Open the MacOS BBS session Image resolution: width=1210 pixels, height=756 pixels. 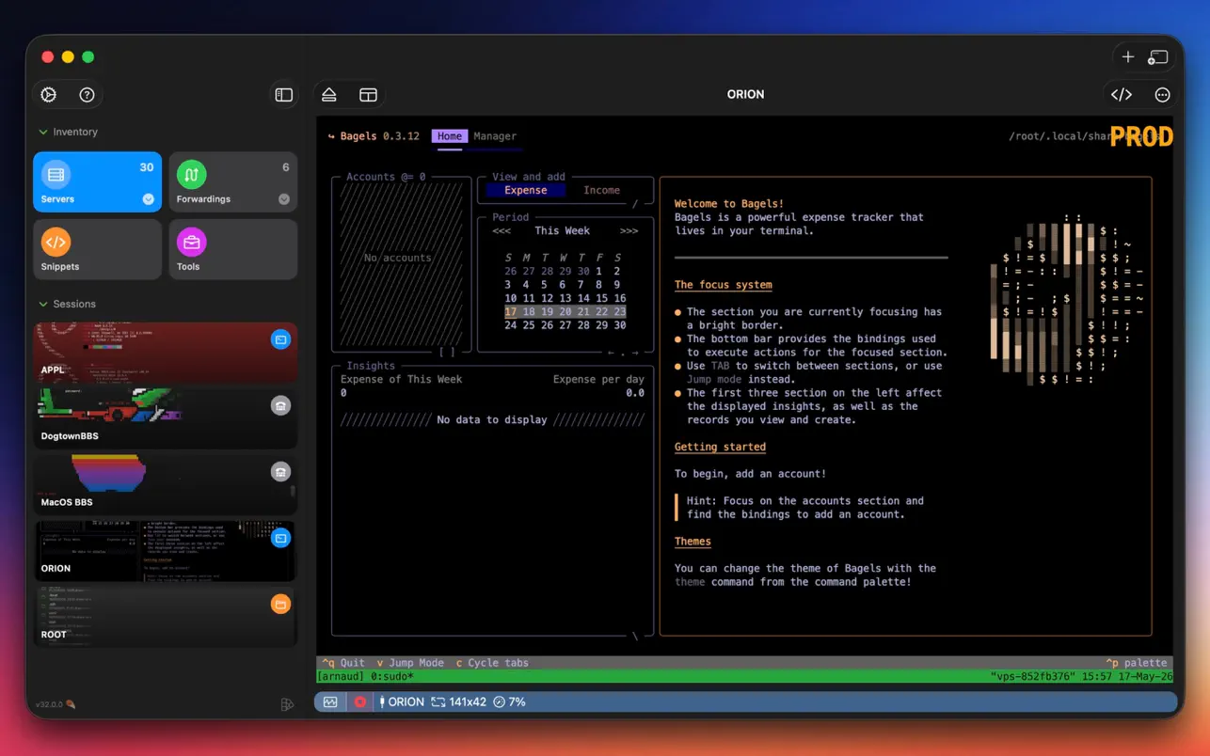(x=166, y=485)
